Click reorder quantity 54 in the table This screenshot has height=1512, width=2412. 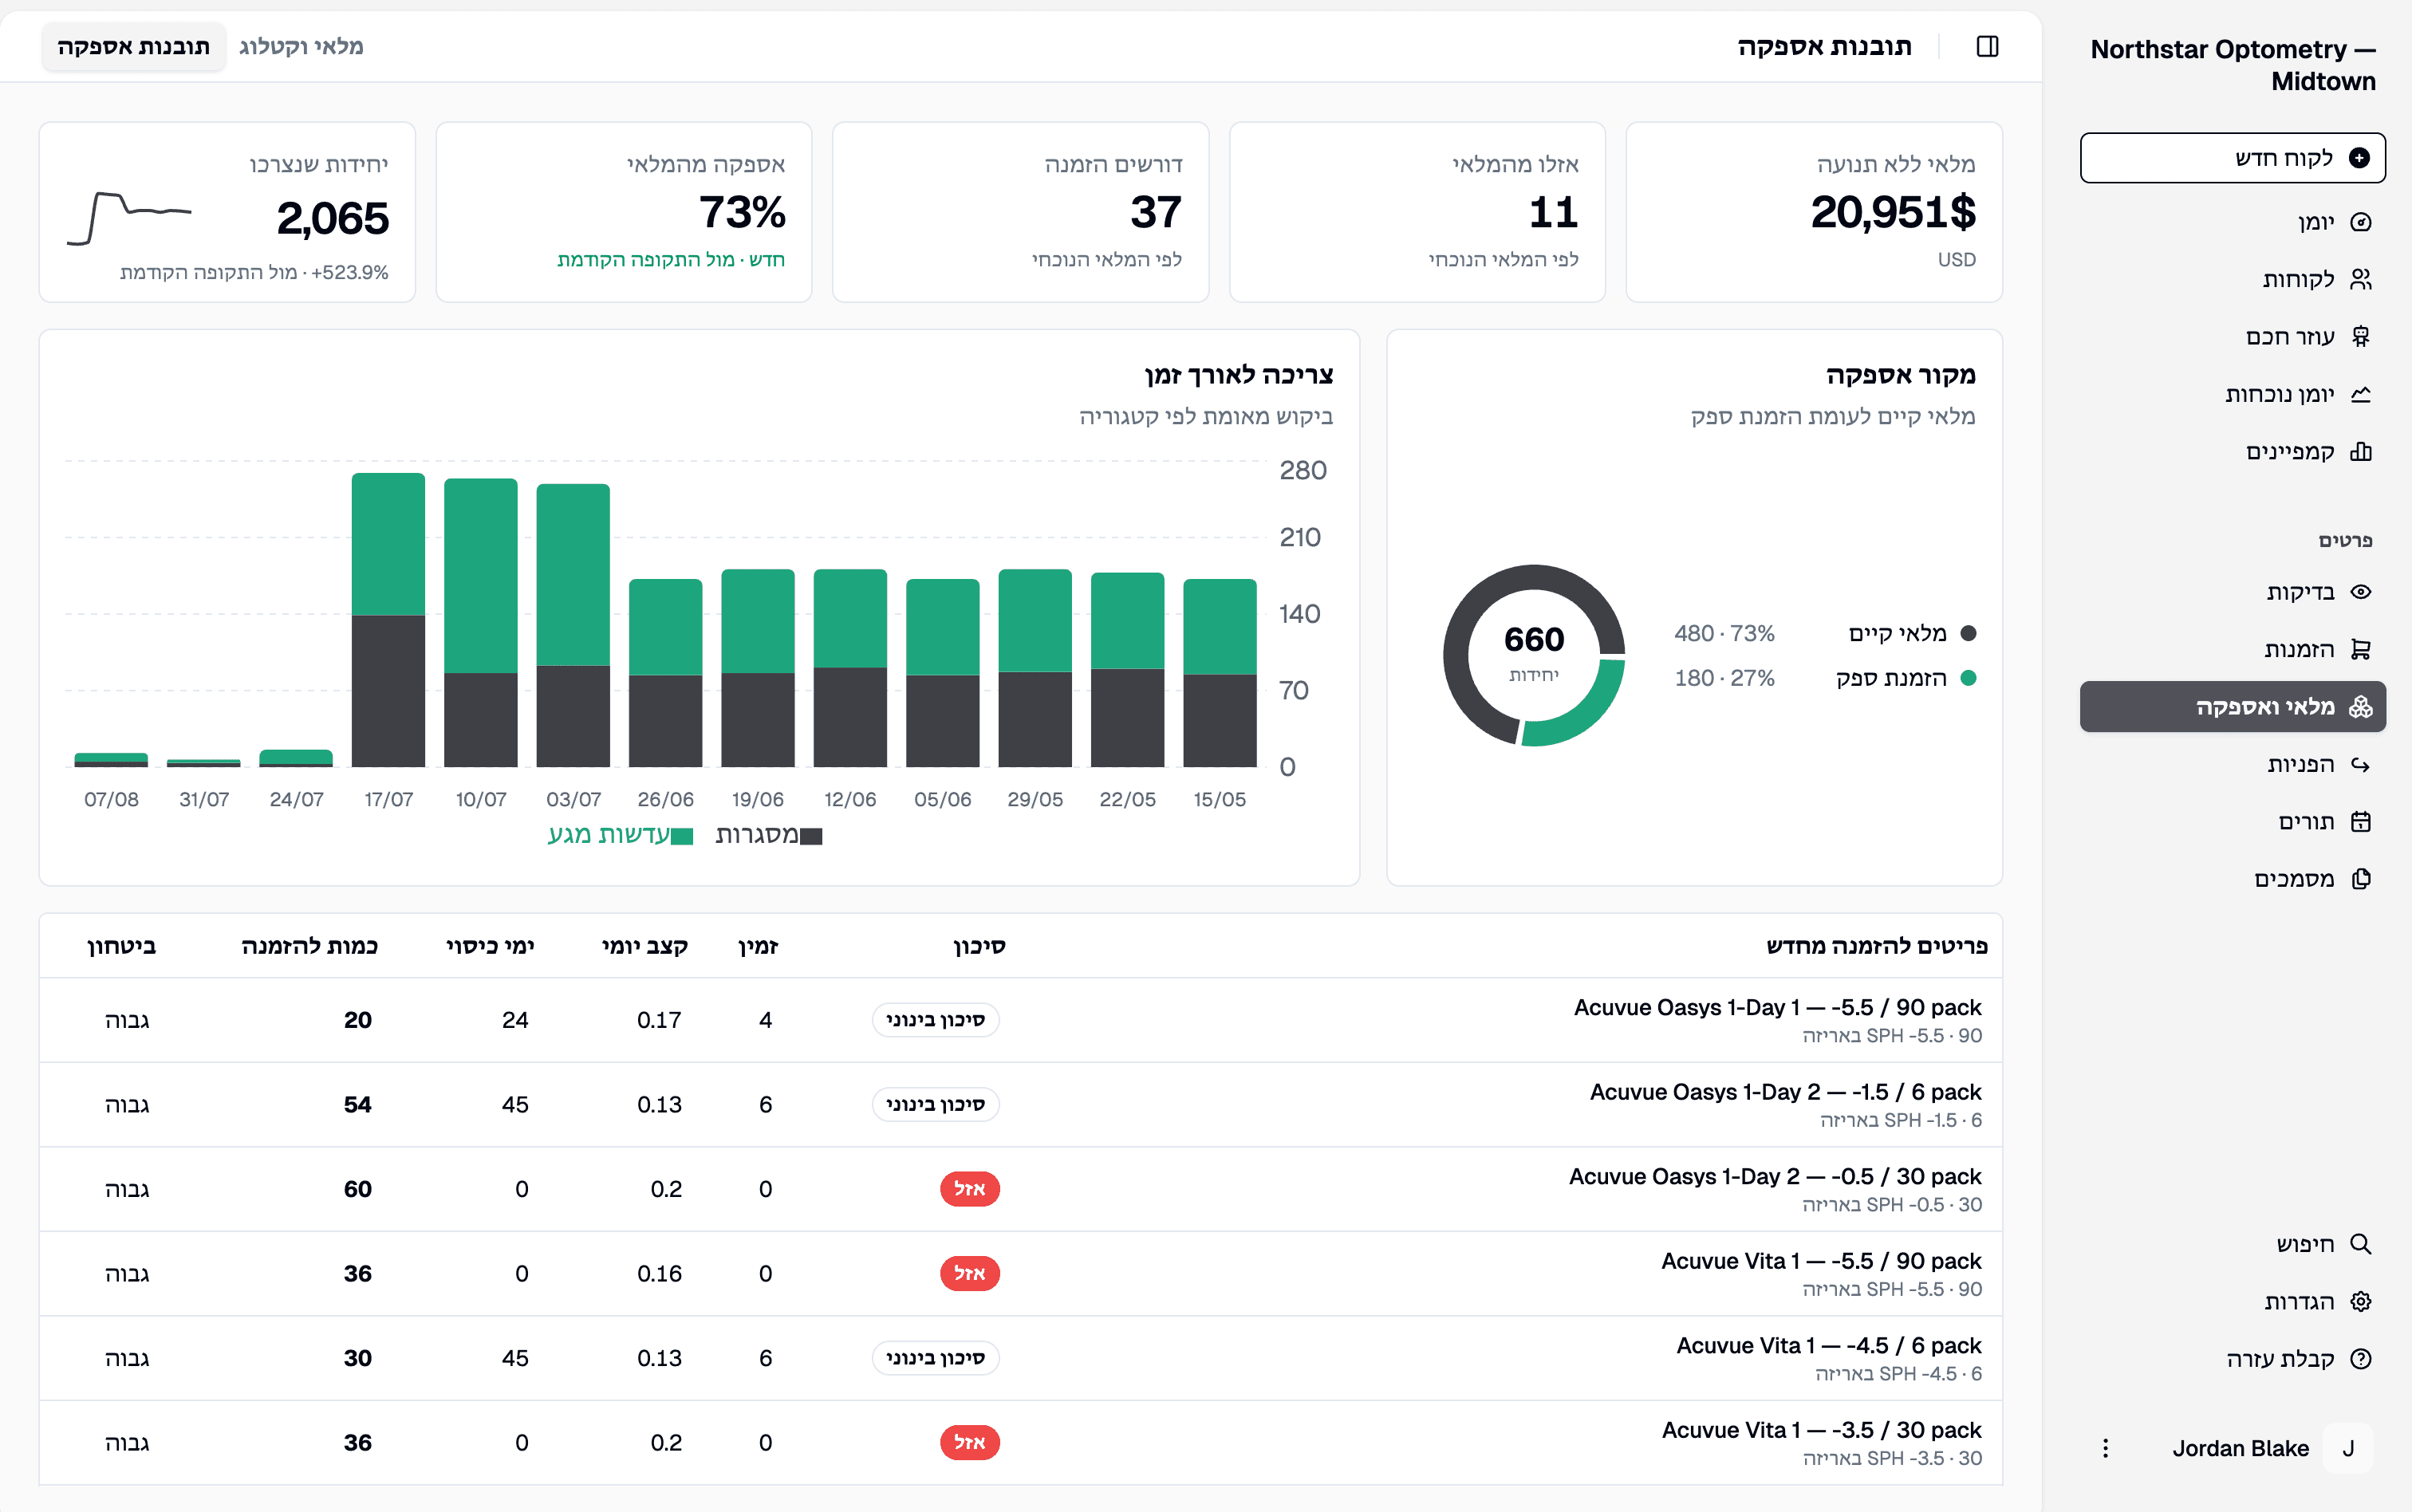click(357, 1105)
